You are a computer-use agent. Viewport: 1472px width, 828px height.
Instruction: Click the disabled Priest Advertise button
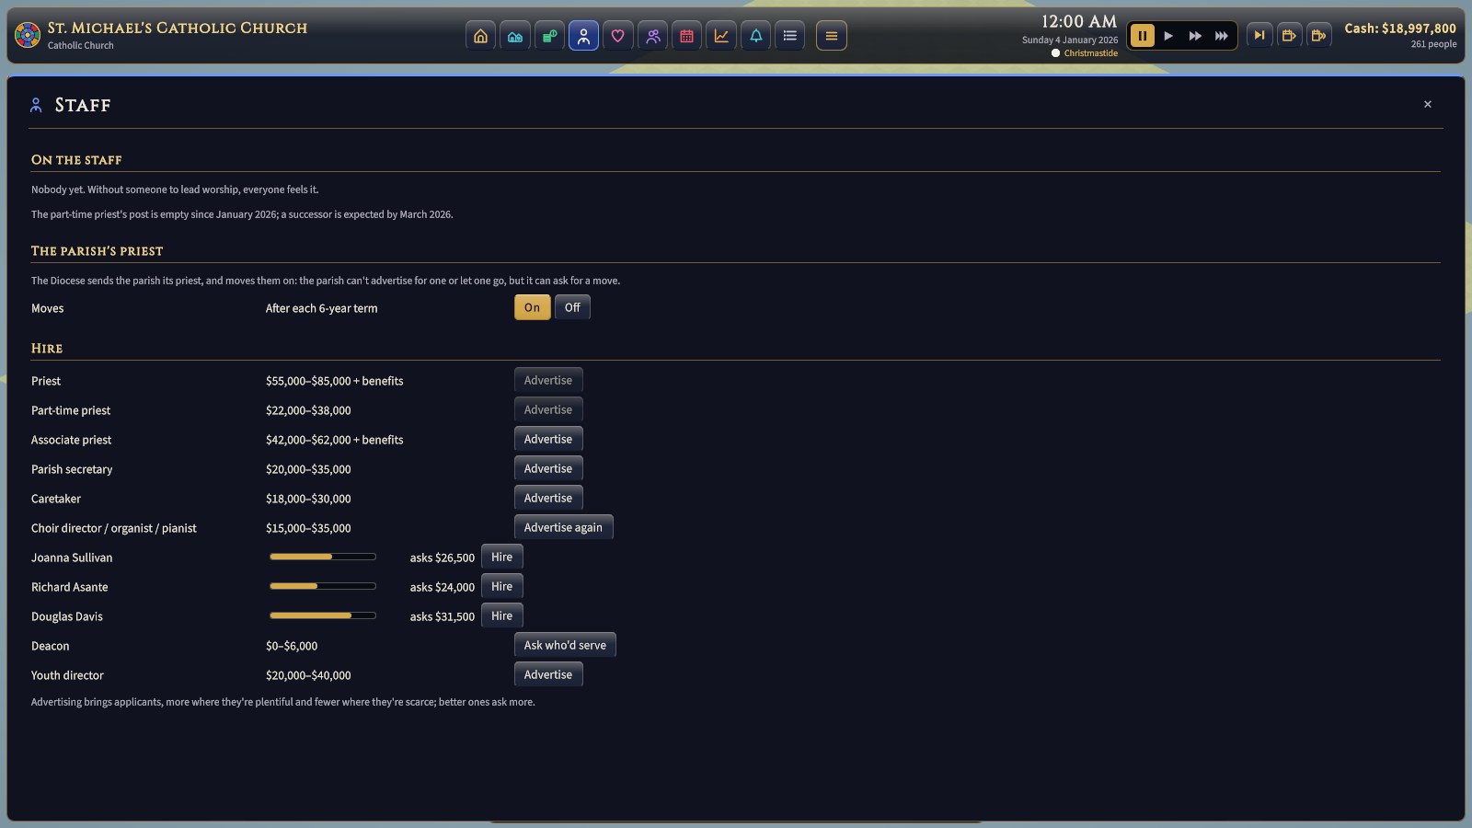click(x=548, y=380)
